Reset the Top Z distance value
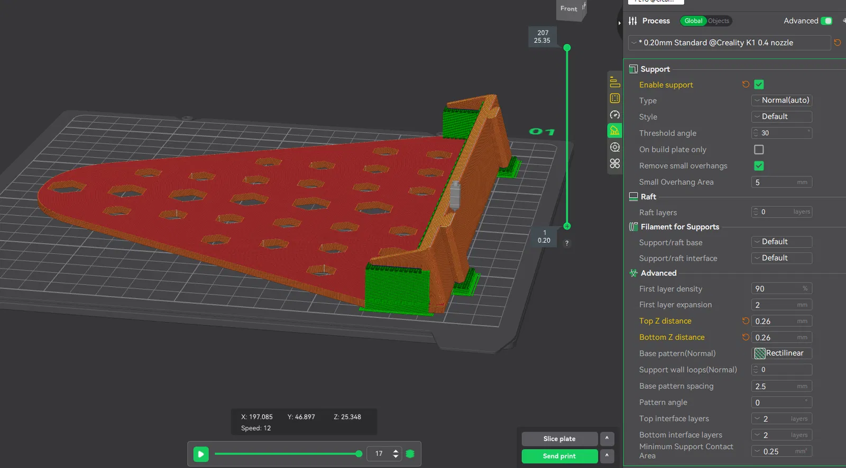The width and height of the screenshot is (846, 468). click(x=746, y=321)
